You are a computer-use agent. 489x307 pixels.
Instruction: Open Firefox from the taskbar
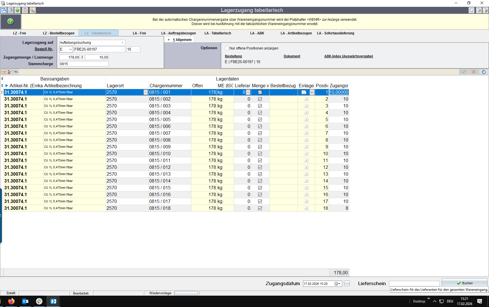(11, 301)
